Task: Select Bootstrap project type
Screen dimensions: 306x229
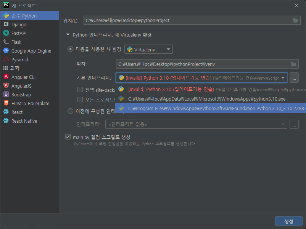Action: [30, 94]
